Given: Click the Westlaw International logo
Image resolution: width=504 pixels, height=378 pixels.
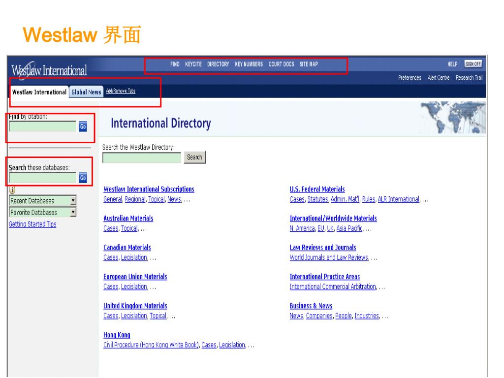Looking at the screenshot, I should [49, 70].
